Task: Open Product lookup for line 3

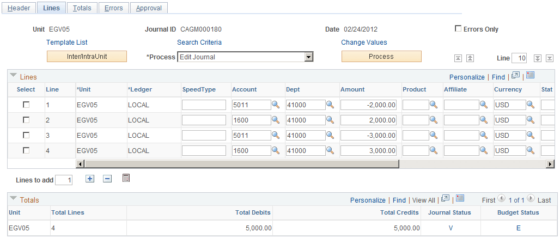Action: tap(434, 135)
